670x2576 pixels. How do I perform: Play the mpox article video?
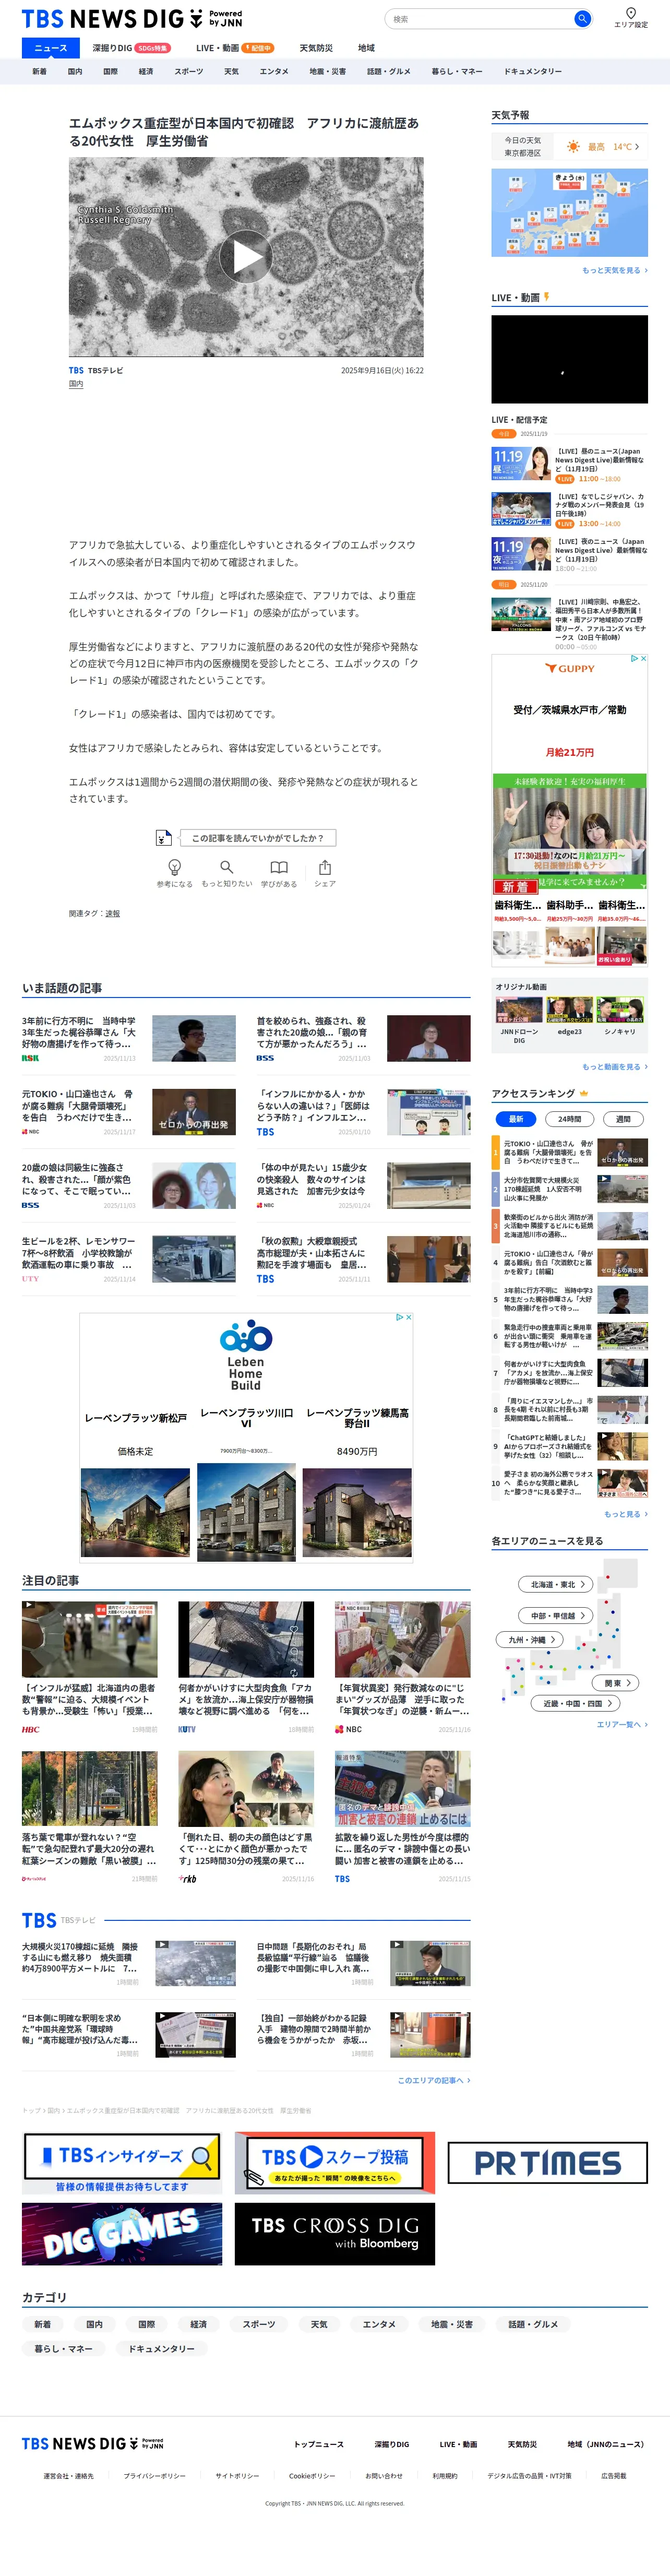tap(246, 257)
